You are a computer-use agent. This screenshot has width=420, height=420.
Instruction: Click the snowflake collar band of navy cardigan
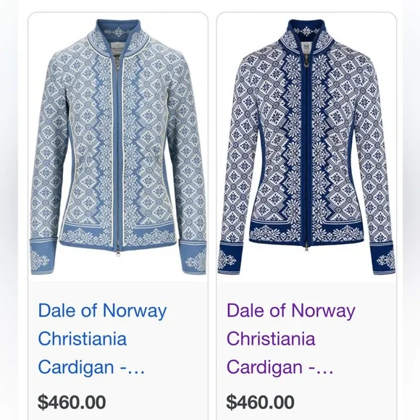click(306, 31)
